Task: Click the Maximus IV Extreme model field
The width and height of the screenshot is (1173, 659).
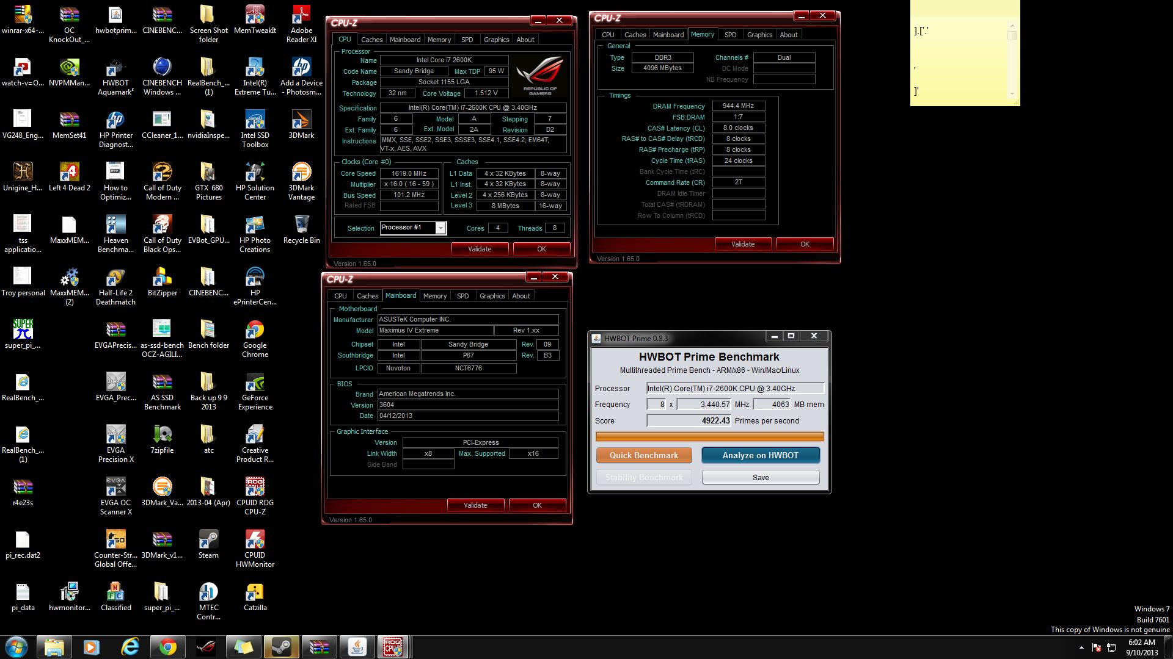Action: pos(435,330)
